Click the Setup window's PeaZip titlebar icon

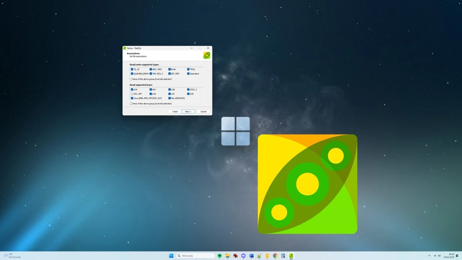coord(124,48)
